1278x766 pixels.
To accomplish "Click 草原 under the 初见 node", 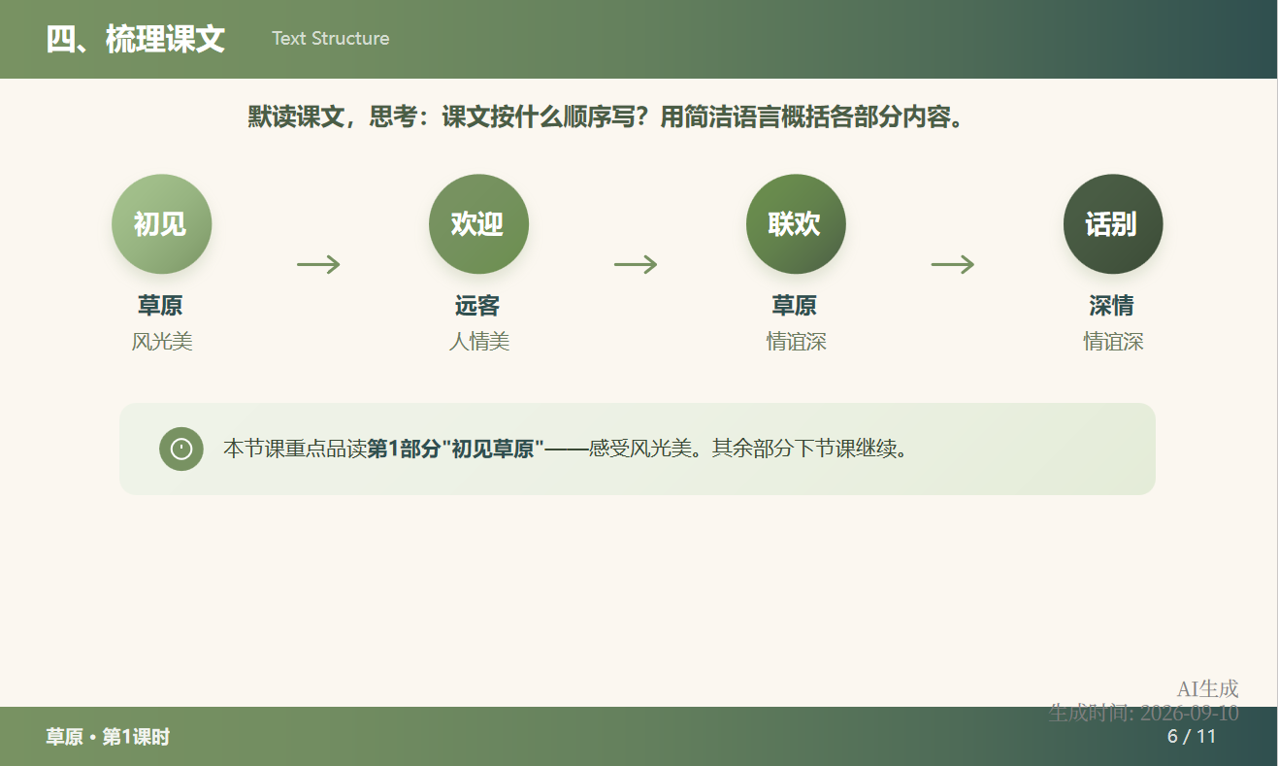I will tap(160, 306).
